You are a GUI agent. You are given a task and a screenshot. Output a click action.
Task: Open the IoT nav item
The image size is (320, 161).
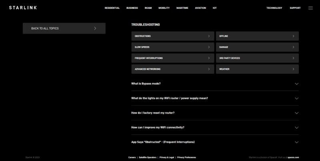click(214, 8)
